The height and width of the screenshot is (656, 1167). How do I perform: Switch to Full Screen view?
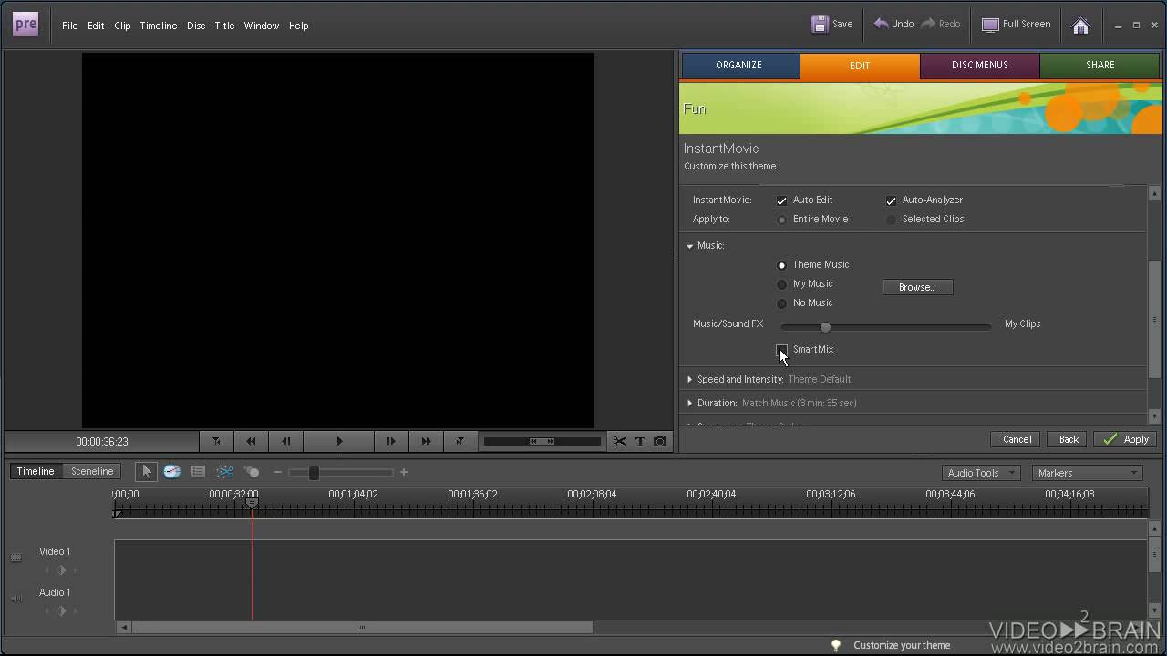point(1017,25)
